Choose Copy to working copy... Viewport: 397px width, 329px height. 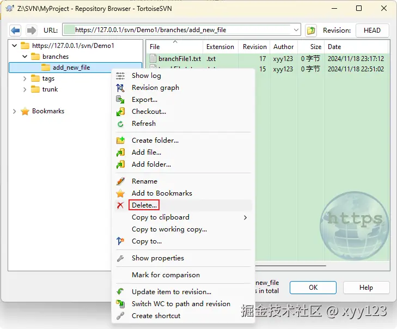click(x=169, y=229)
